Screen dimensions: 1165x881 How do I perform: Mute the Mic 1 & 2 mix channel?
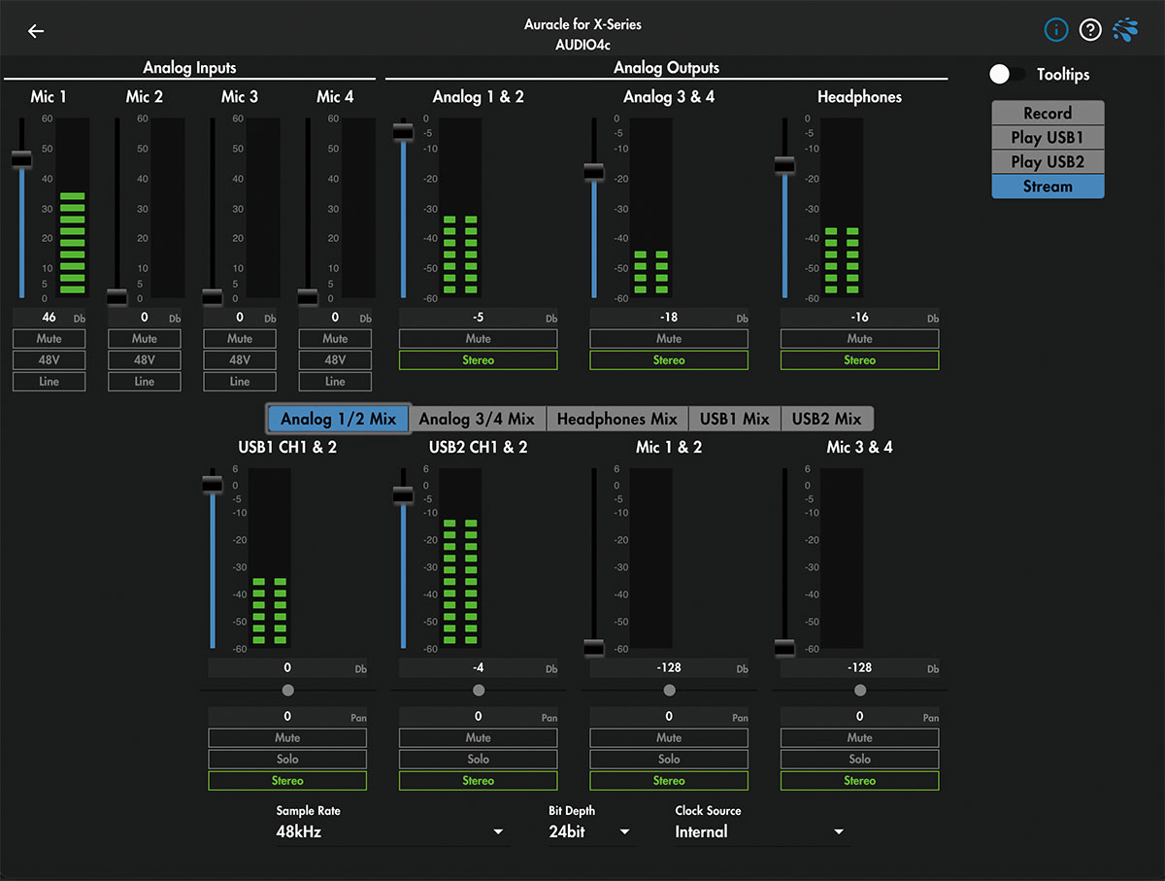[x=669, y=738]
